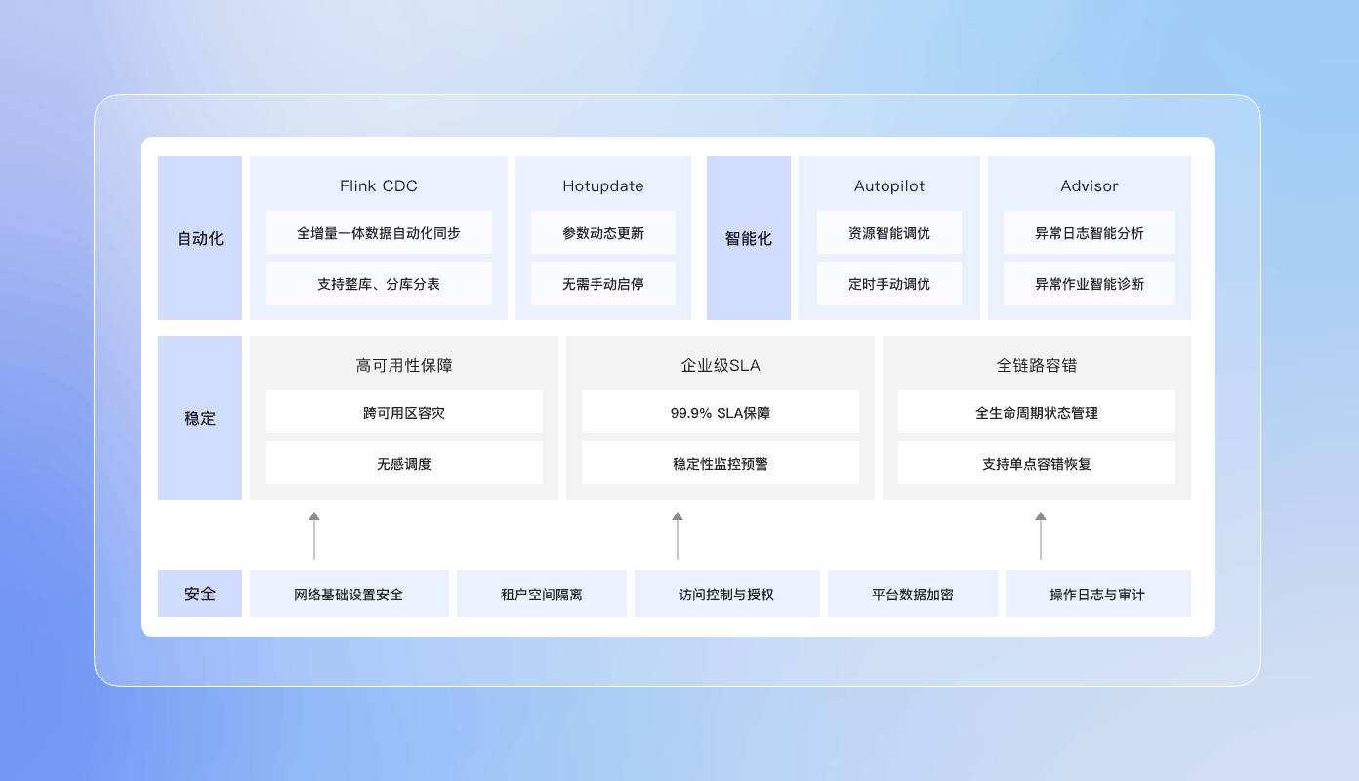Image resolution: width=1359 pixels, height=781 pixels.
Task: Click the Hotupdate heading
Action: pyautogui.click(x=603, y=185)
